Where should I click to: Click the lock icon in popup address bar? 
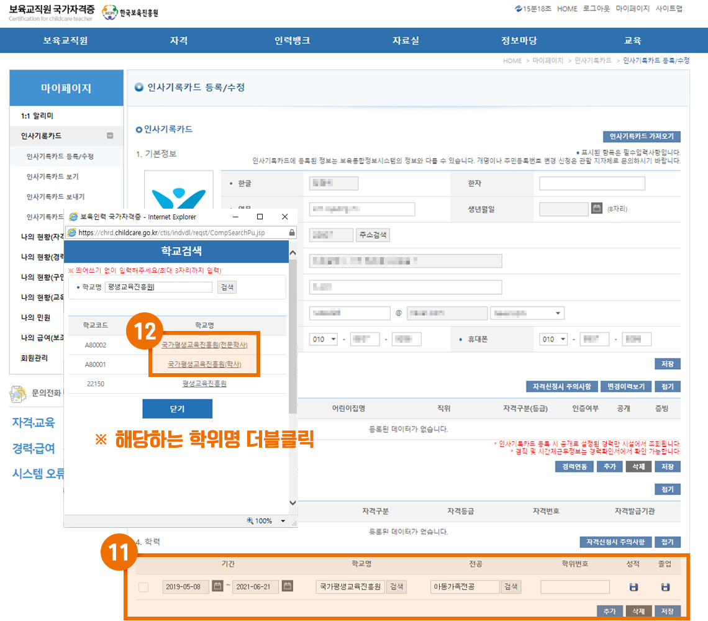point(291,232)
